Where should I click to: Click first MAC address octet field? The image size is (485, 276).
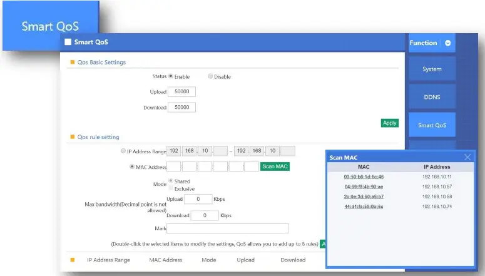click(174, 166)
